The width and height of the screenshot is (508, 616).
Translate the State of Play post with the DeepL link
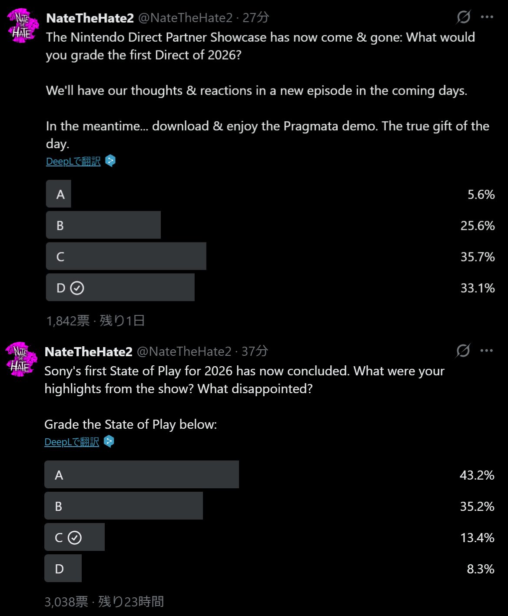[72, 442]
